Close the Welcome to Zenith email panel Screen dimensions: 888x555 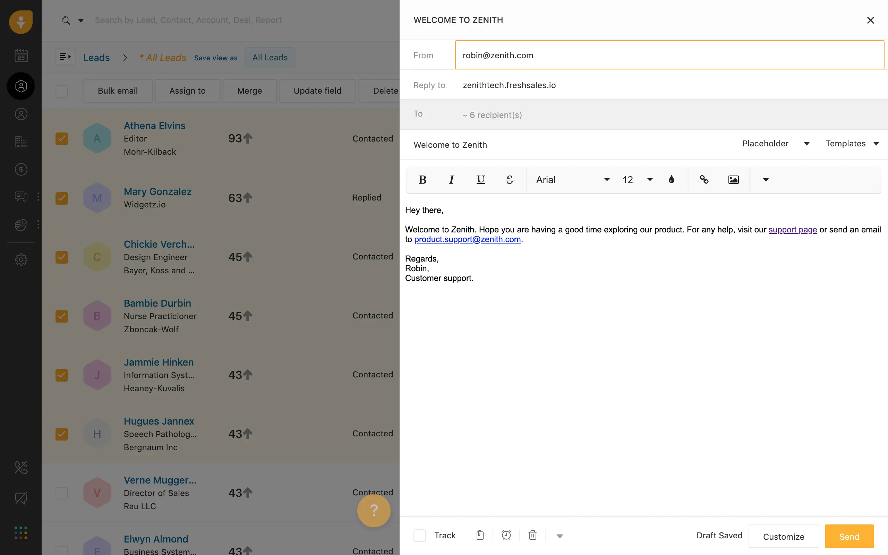tap(870, 20)
